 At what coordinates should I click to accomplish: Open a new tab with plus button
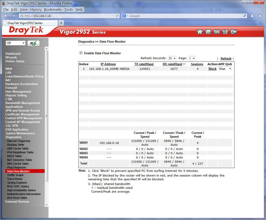[61, 23]
